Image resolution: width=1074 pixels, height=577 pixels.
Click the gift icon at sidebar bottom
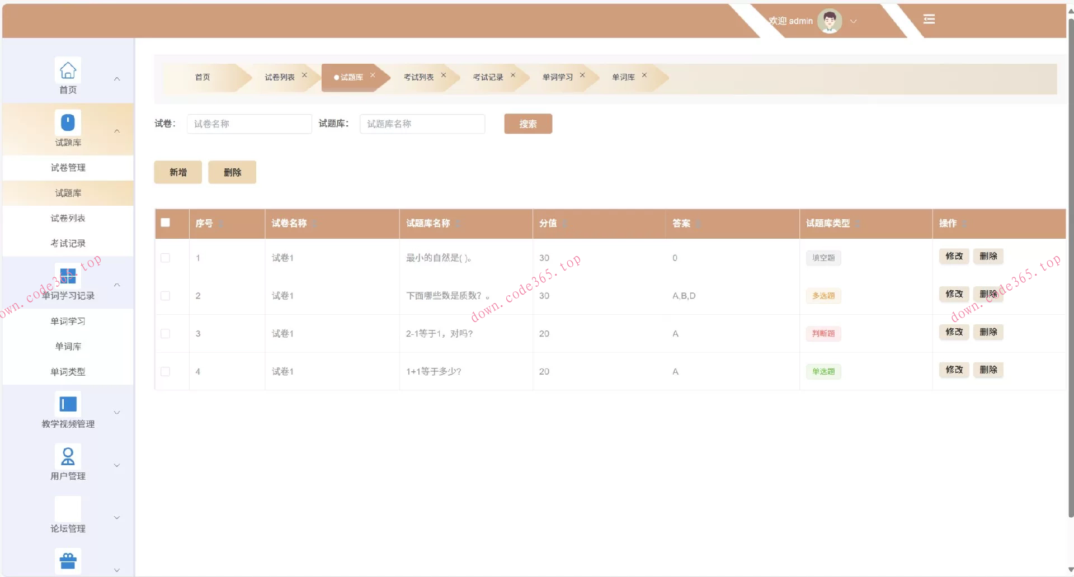68,560
